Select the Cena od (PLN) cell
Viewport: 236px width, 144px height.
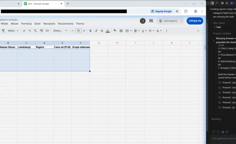[x=62, y=47]
